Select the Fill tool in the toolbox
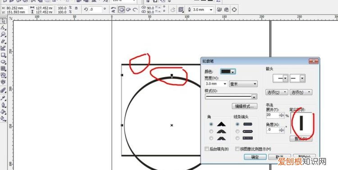The image size is (338, 170). (3, 112)
